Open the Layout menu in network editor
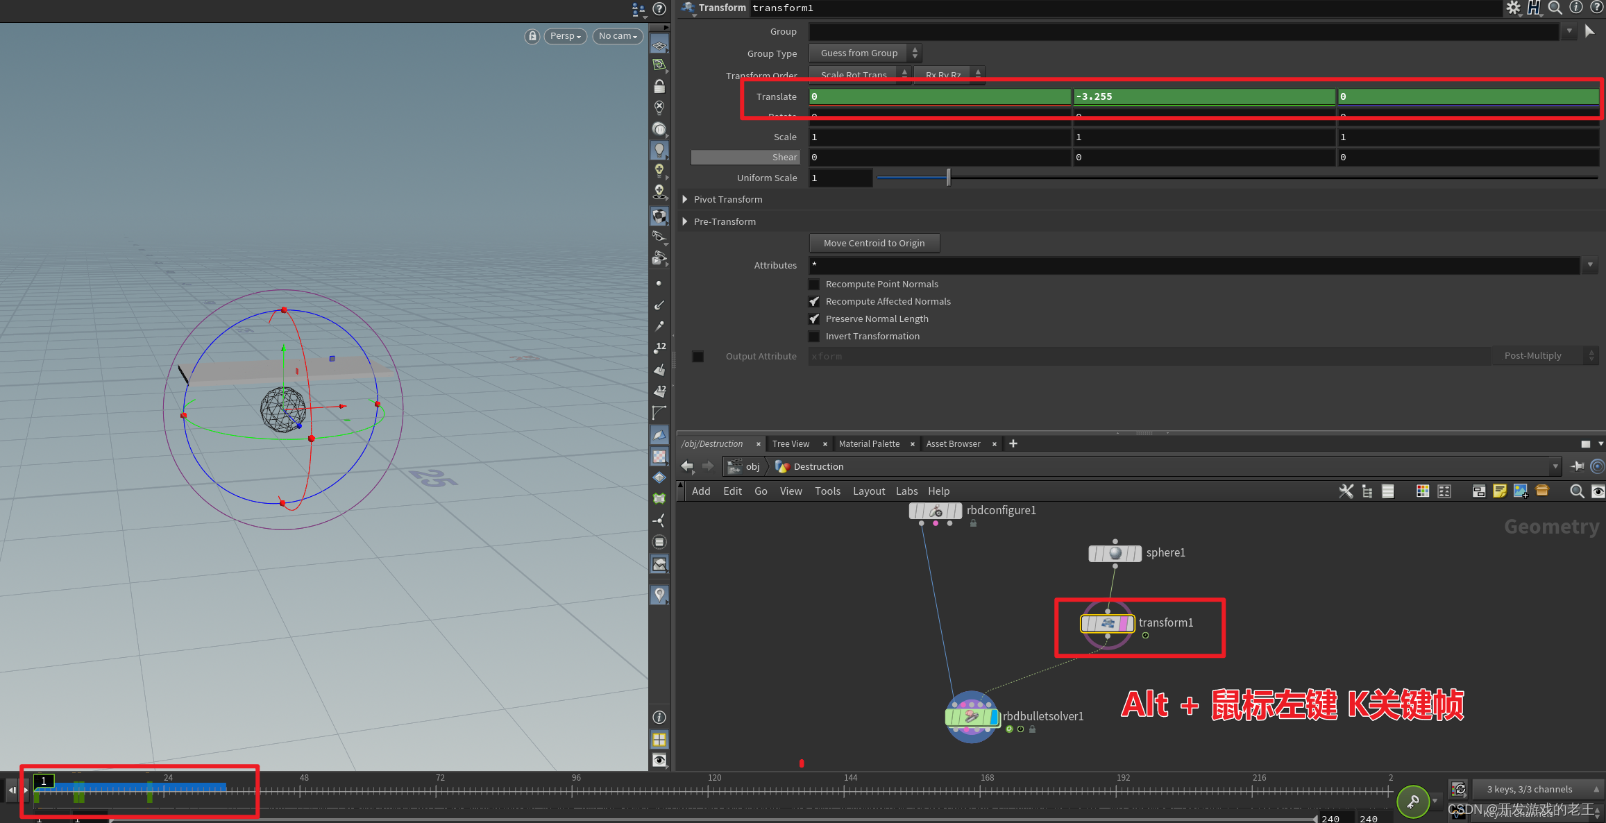The image size is (1606, 823). [869, 491]
